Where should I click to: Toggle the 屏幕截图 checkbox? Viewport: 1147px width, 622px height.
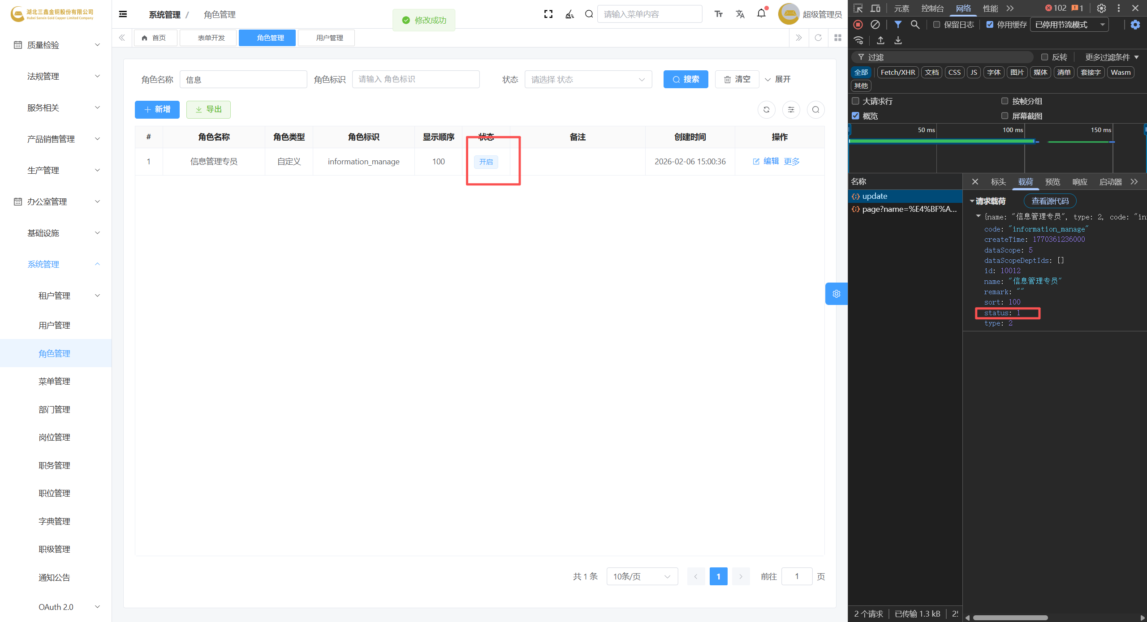[x=1005, y=116]
